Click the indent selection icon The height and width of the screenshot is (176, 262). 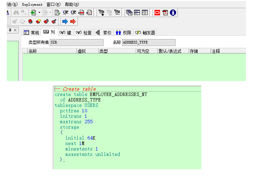65,13
